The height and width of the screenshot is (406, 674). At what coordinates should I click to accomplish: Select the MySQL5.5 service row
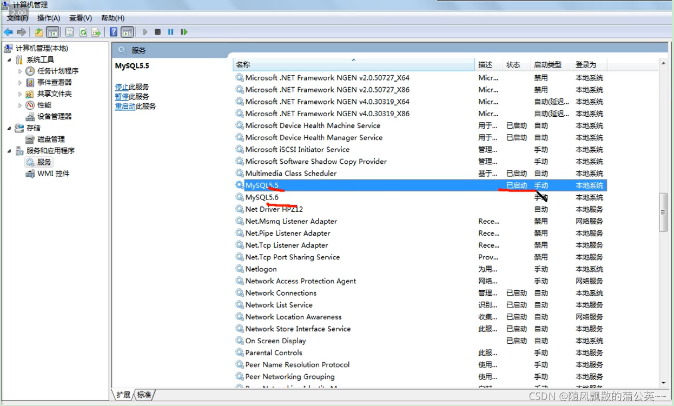(x=420, y=185)
